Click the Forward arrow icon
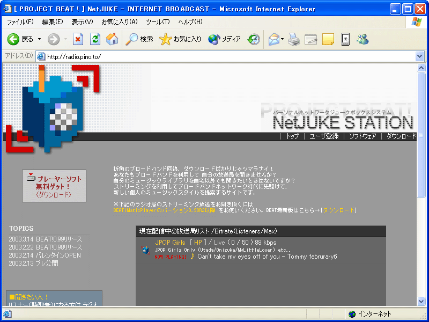Viewport: 429px width, 322px height. pyautogui.click(x=53, y=39)
